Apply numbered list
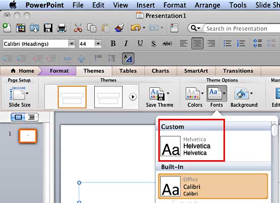The height and width of the screenshot is (203, 280). point(241,43)
